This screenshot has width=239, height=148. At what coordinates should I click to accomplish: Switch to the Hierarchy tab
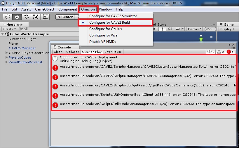click(x=15, y=25)
